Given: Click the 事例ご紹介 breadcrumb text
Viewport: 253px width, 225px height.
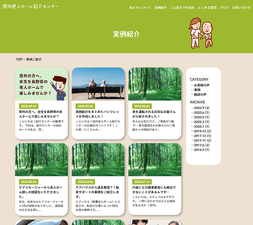Looking at the screenshot, I should click(x=34, y=59).
